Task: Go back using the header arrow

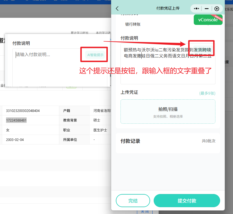Action: pyautogui.click(x=117, y=8)
